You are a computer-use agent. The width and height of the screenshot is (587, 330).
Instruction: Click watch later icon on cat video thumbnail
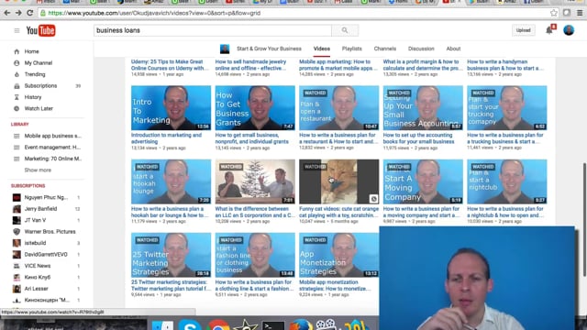click(x=373, y=199)
